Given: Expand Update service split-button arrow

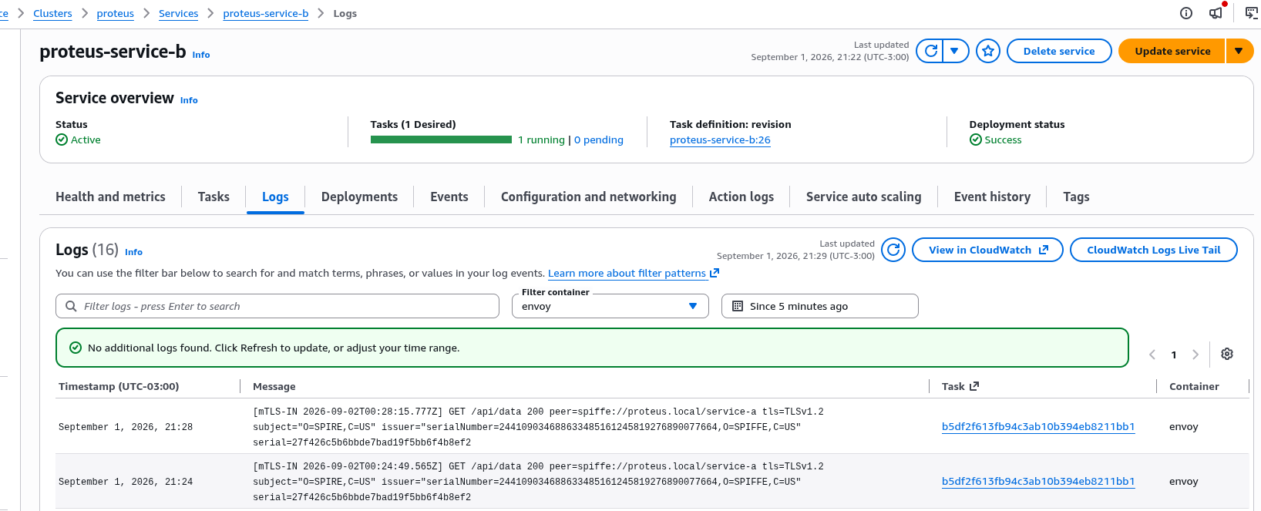Looking at the screenshot, I should pyautogui.click(x=1239, y=51).
